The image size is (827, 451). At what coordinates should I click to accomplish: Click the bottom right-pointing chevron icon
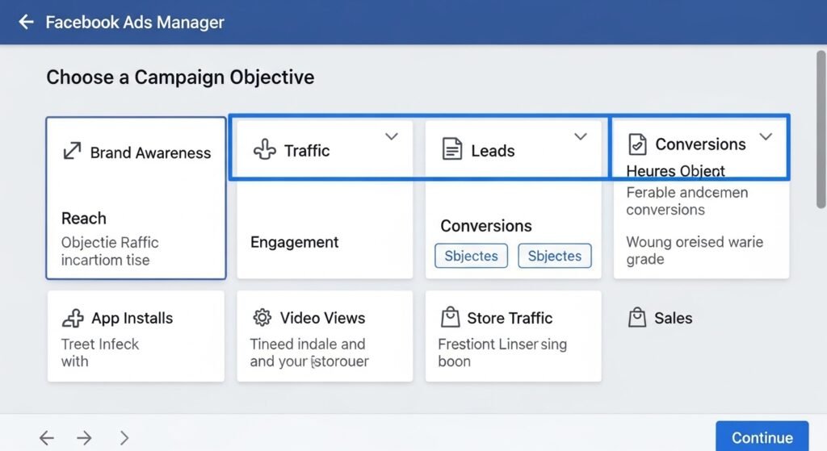tap(124, 437)
